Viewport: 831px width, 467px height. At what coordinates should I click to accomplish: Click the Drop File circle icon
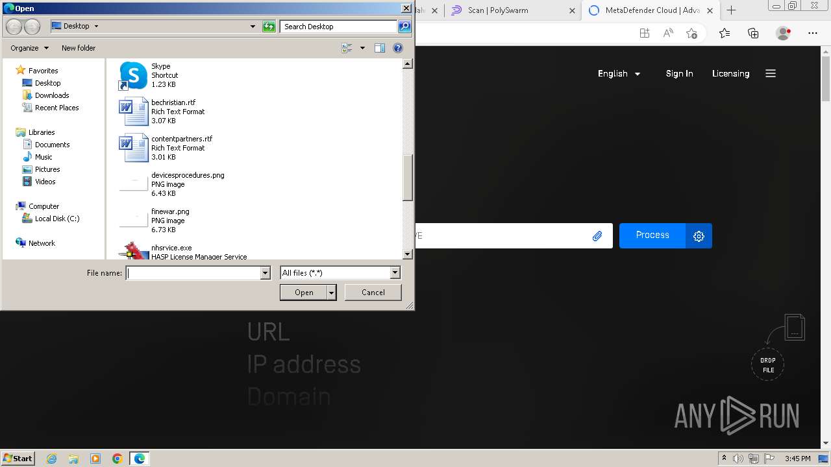[768, 365]
